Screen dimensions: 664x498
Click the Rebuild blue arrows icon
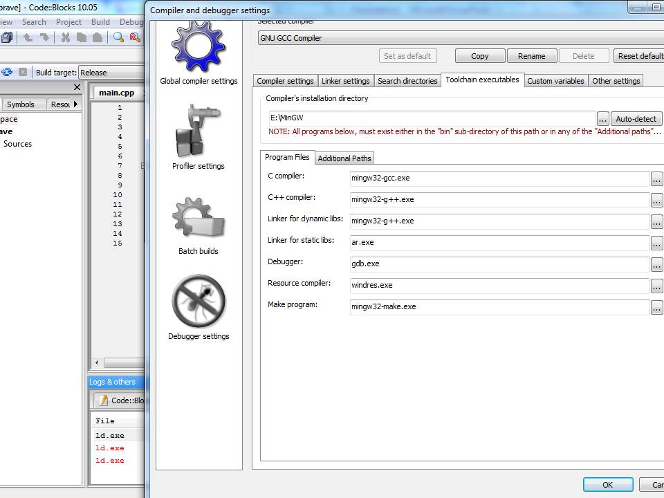click(x=7, y=72)
